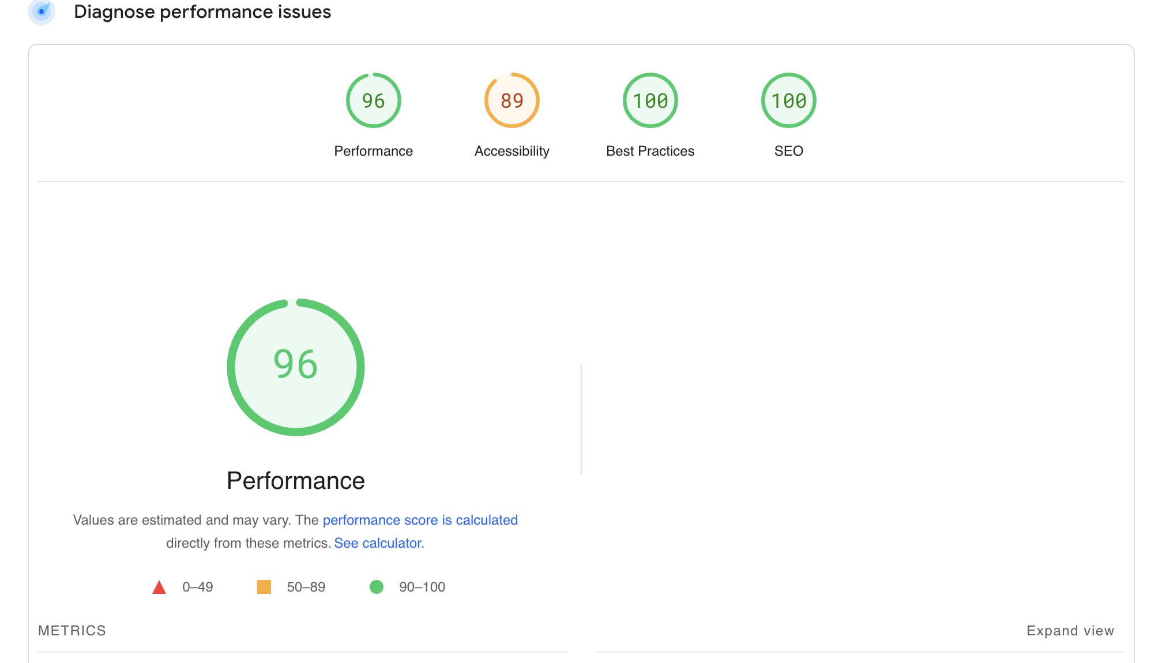Click the METRICS section heading
Image resolution: width=1166 pixels, height=663 pixels.
tap(72, 631)
